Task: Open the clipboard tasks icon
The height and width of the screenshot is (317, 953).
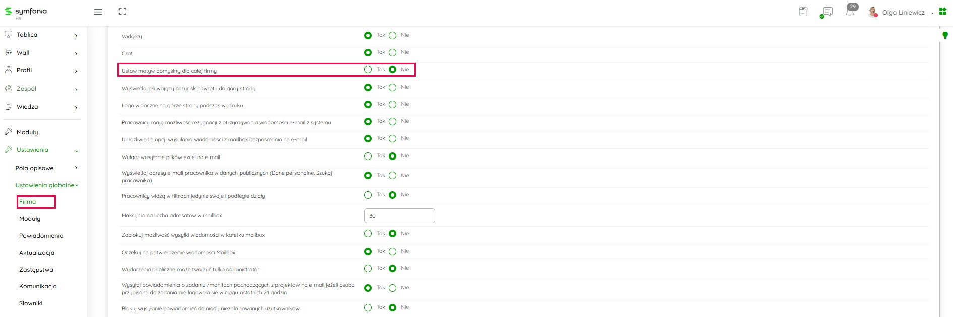Action: [x=803, y=12]
